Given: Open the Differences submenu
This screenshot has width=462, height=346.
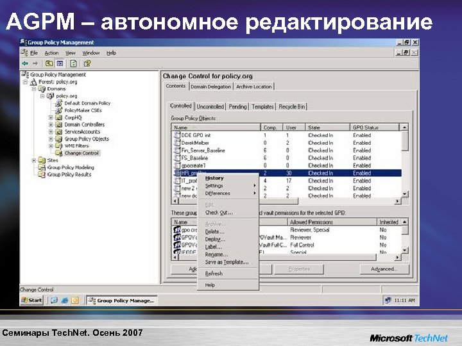Looking at the screenshot, I should tap(227, 194).
